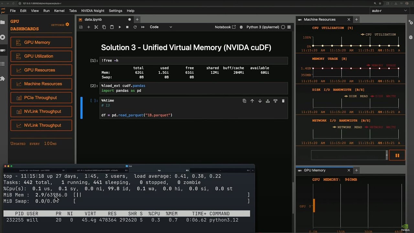
Task: Open in Notebook interface link
Action: (225, 27)
